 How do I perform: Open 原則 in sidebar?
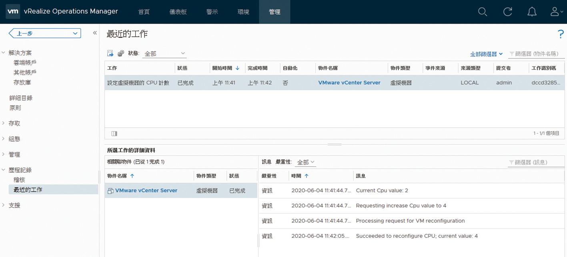pos(15,108)
